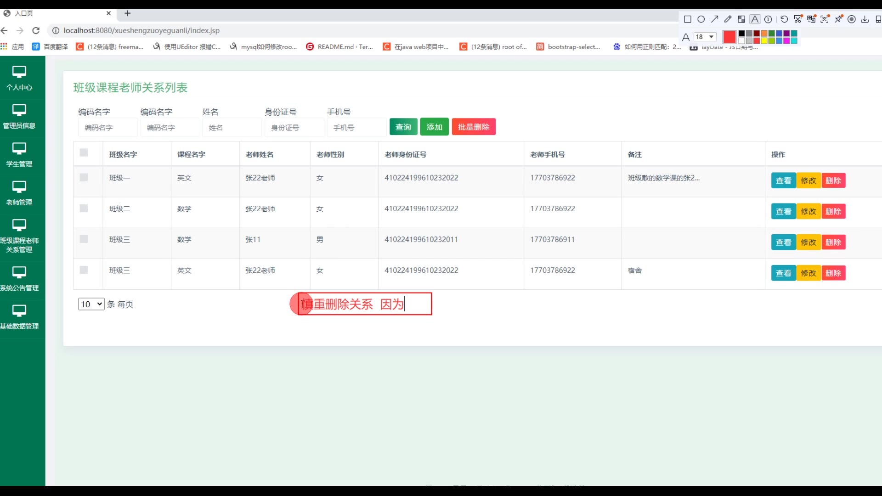
Task: Select the mosaic blur tool
Action: pyautogui.click(x=741, y=19)
